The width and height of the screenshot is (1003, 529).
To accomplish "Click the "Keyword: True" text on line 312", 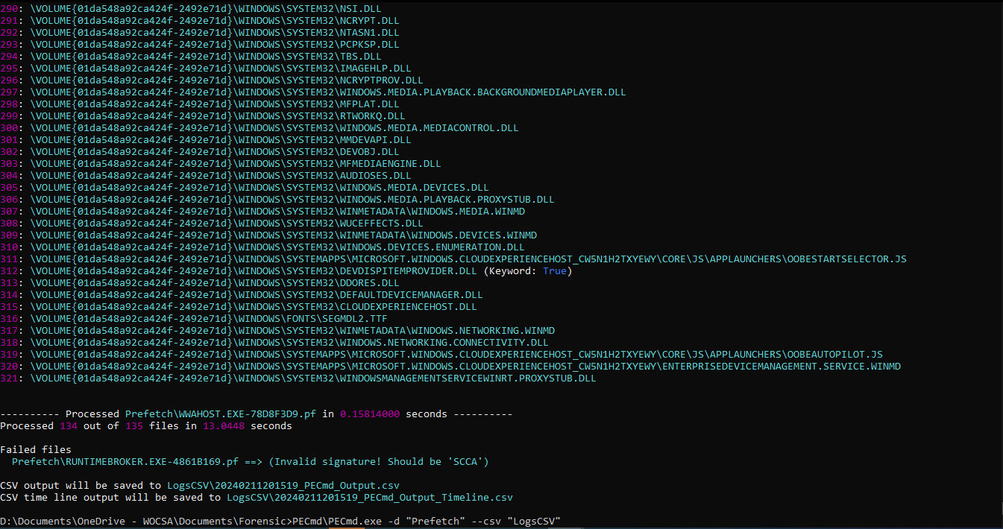I will (528, 271).
